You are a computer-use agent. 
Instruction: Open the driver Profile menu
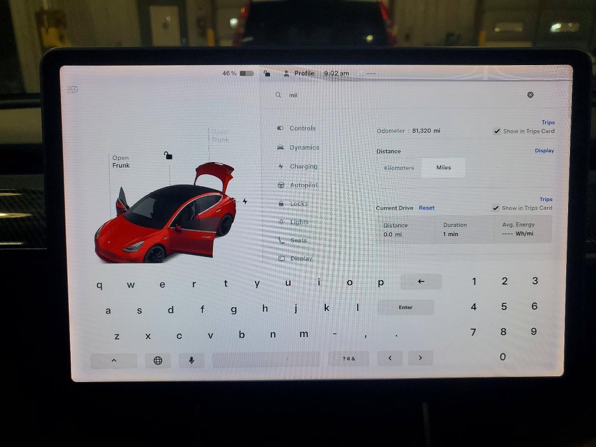point(299,74)
